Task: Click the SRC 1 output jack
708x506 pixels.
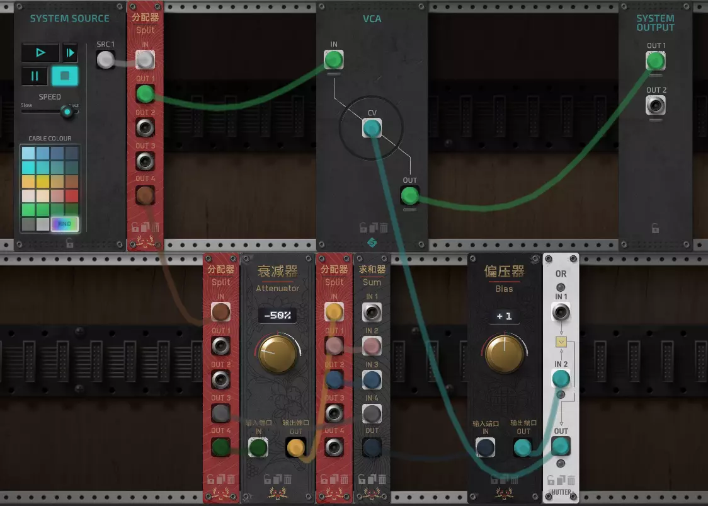Action: (106, 60)
